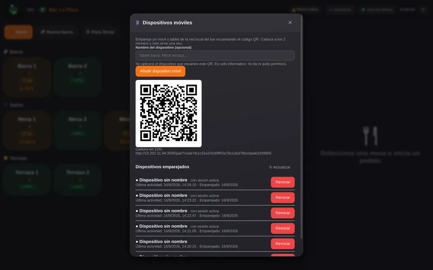Viewport: 433px width, 270px height.
Task: Revoke device last active at 14:22:47
Action: click(282, 213)
